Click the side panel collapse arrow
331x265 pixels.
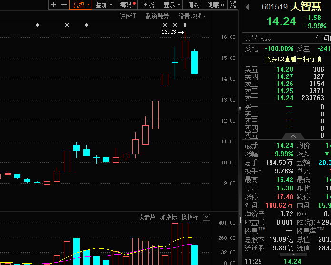[240, 220]
